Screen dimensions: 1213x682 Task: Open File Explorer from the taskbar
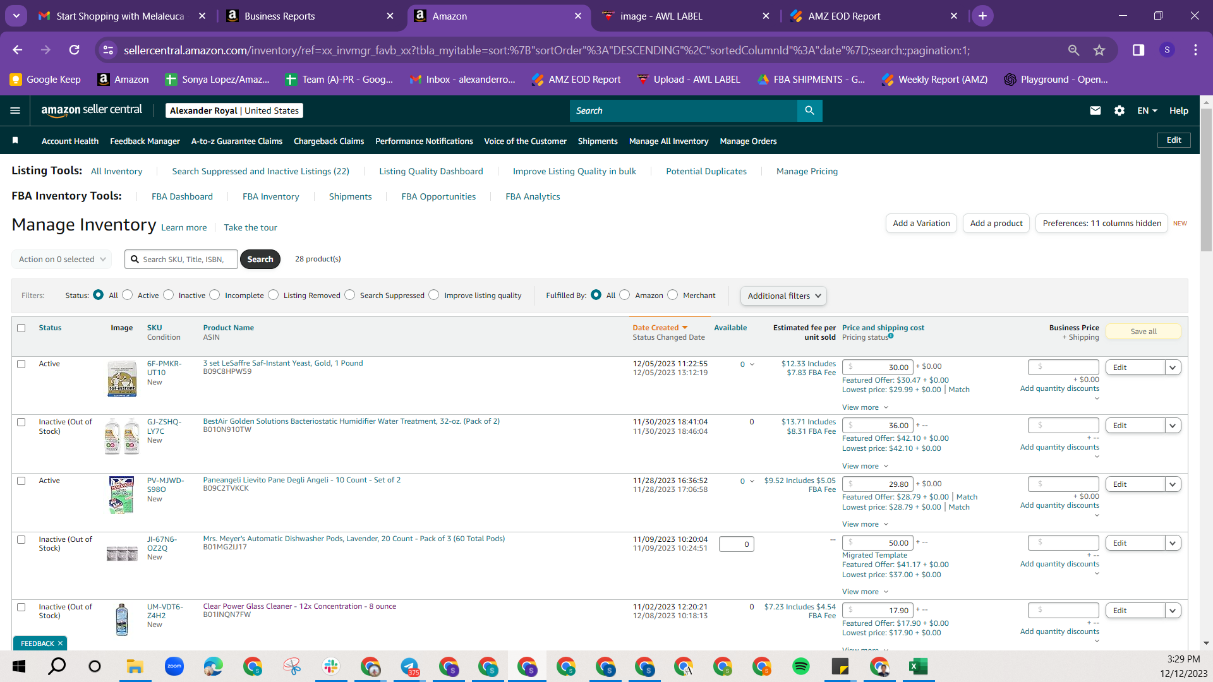pyautogui.click(x=135, y=666)
